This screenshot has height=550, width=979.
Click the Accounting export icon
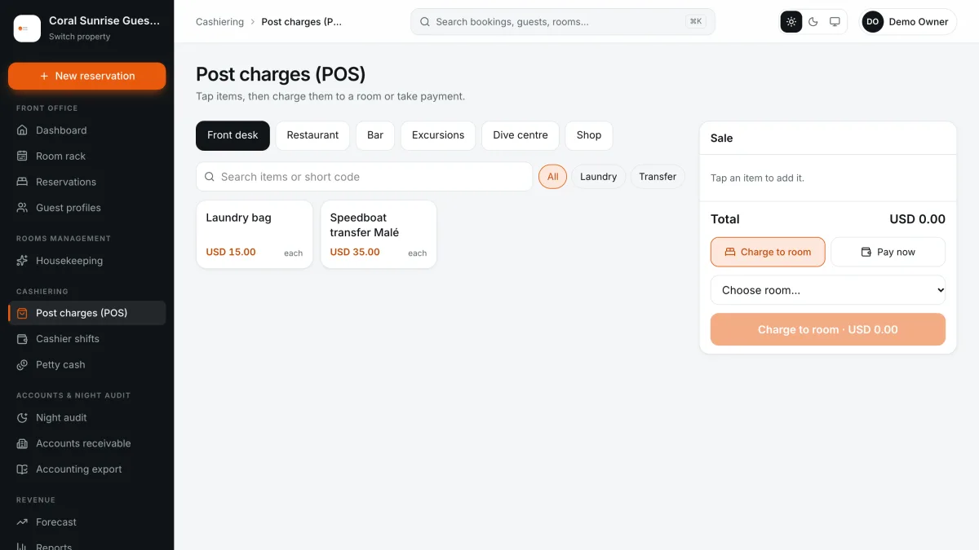pos(22,469)
